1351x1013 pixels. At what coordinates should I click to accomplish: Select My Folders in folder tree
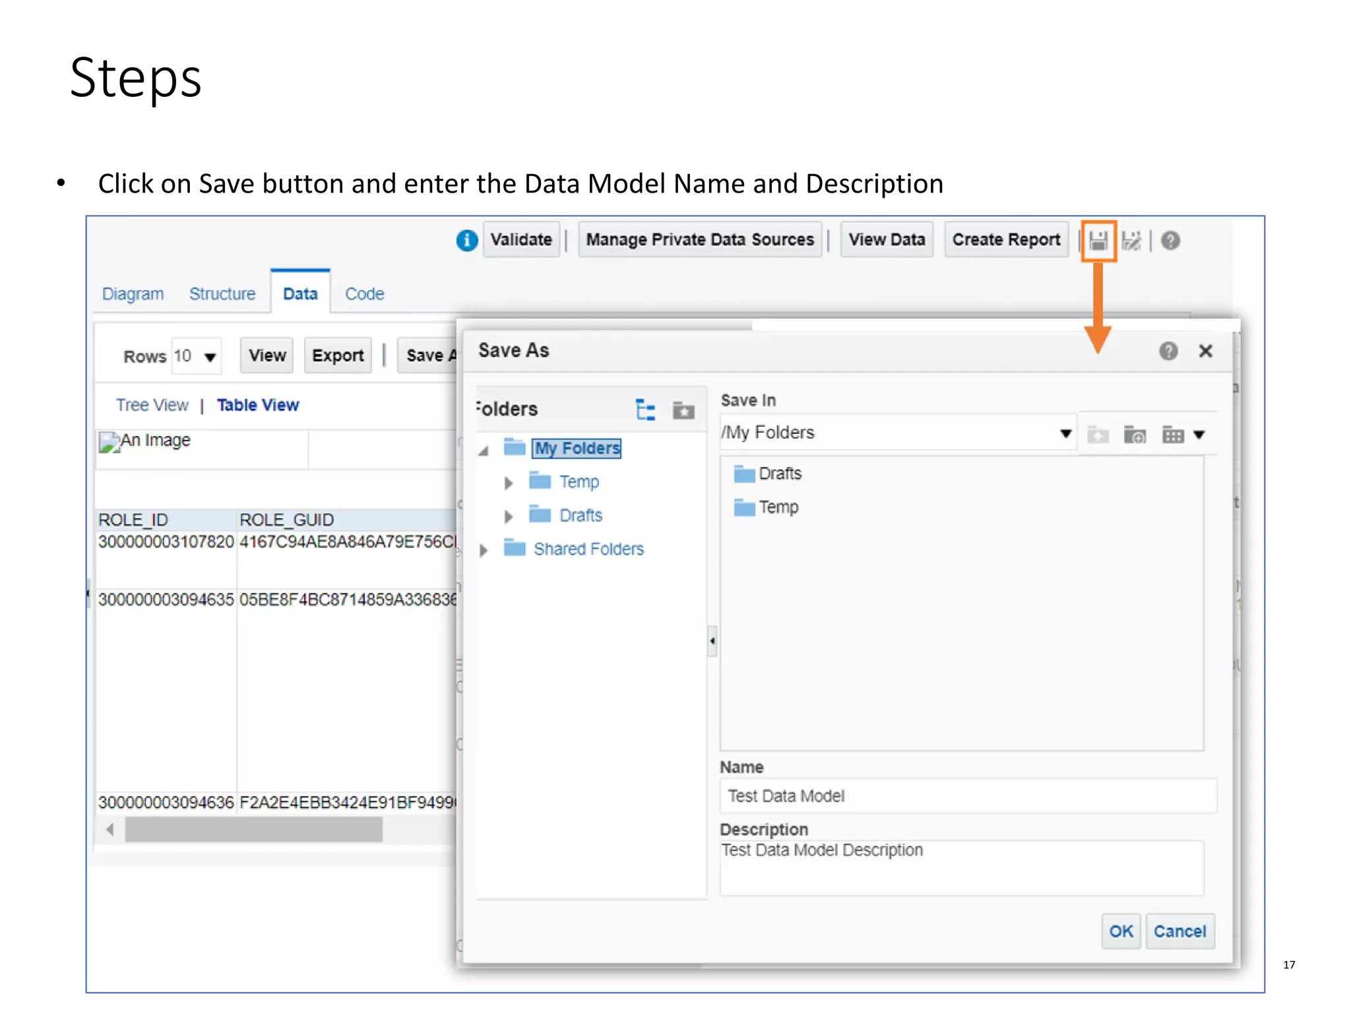click(577, 448)
